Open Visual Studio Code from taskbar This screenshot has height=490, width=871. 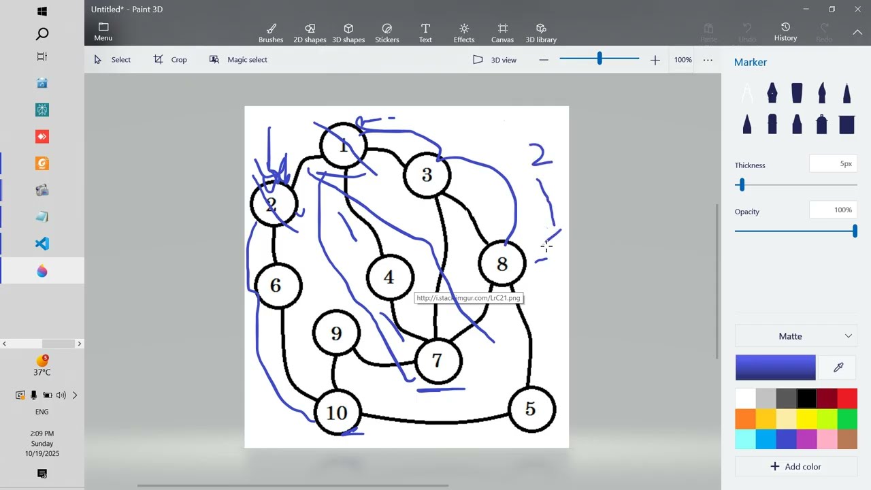click(x=42, y=244)
